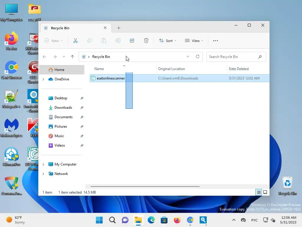Add a new tab
302x227 pixels.
(119, 28)
